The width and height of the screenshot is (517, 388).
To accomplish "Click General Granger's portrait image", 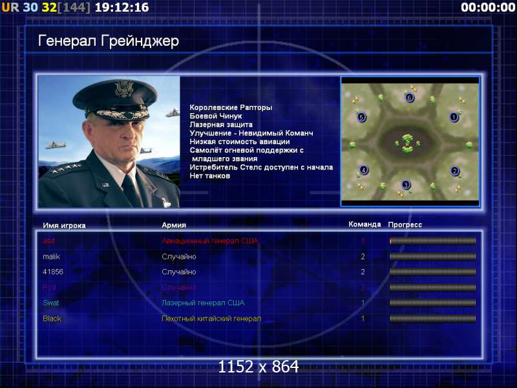I will (109, 142).
